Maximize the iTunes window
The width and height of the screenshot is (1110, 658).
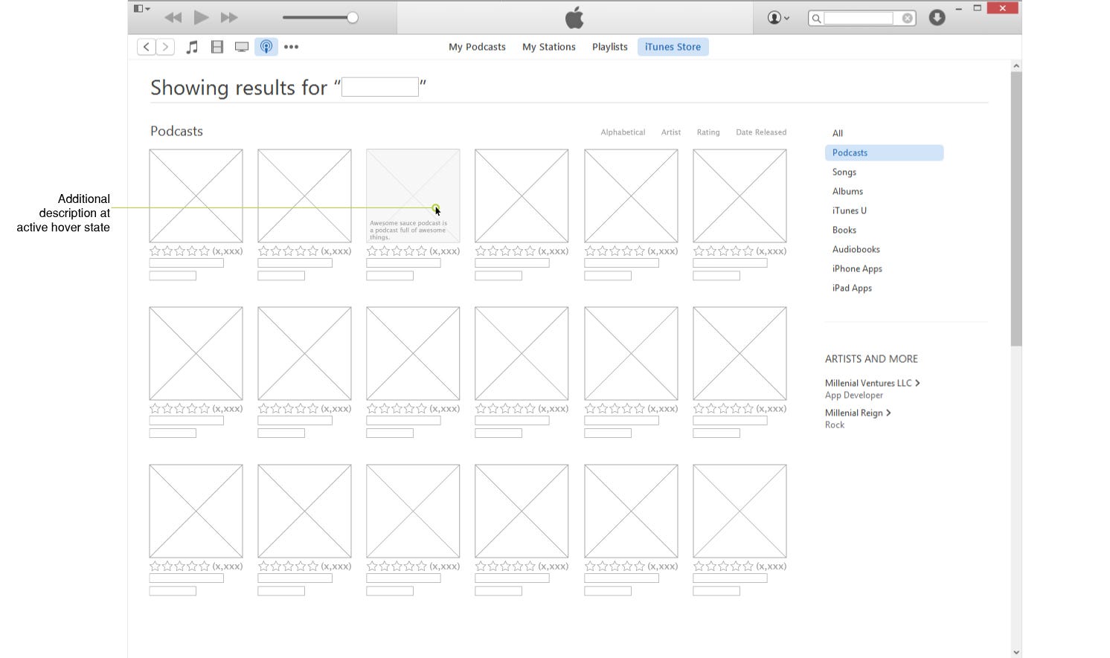click(x=978, y=8)
